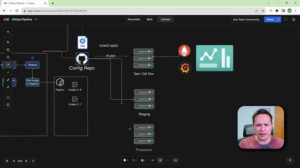The image size is (300, 168).
Task: Click the zoom in magnifier
Action: click(x=26, y=161)
